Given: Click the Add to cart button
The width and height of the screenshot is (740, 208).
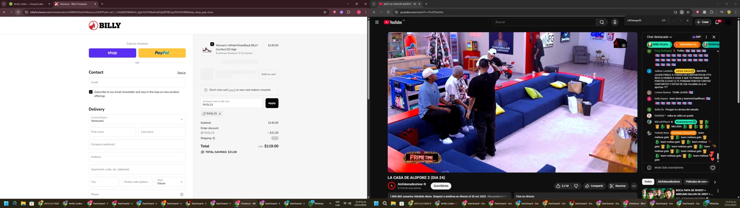Looking at the screenshot, I should 268,74.
